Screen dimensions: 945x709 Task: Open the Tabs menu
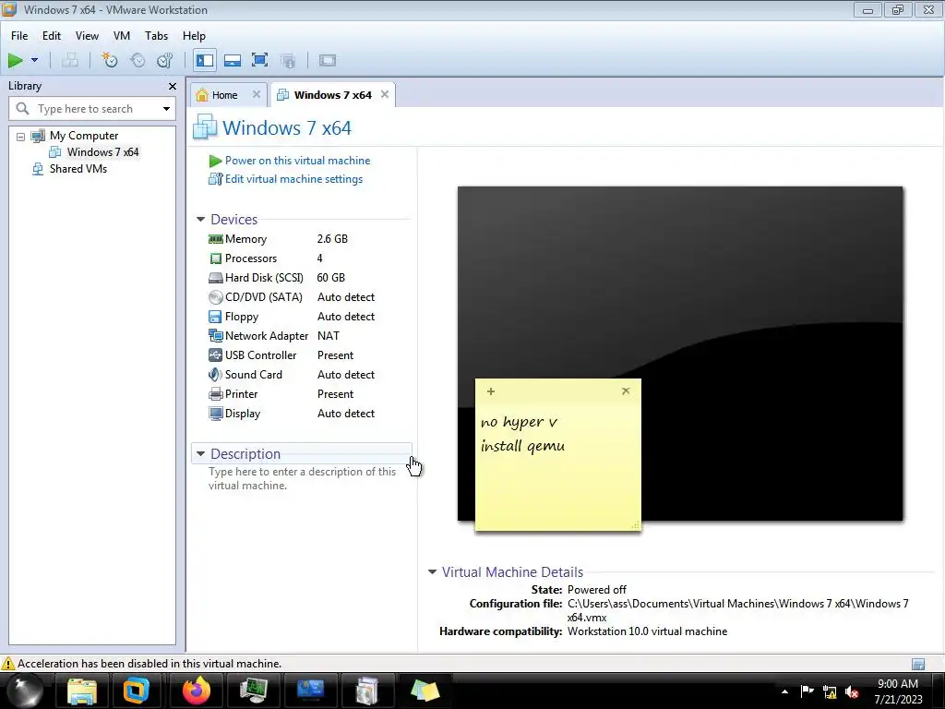(156, 36)
